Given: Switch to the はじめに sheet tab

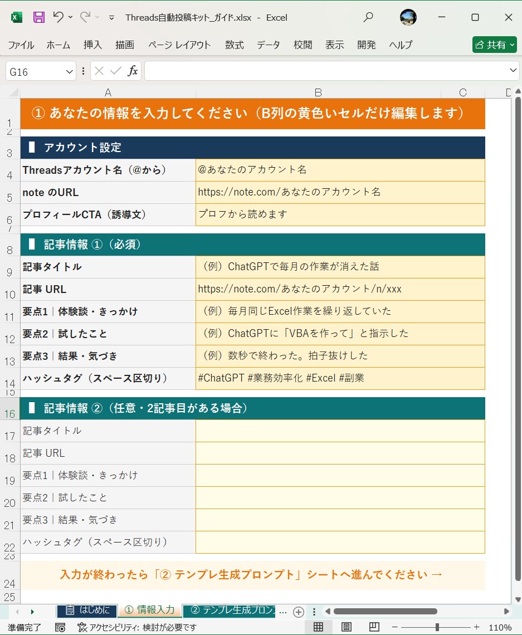Looking at the screenshot, I should click(87, 610).
